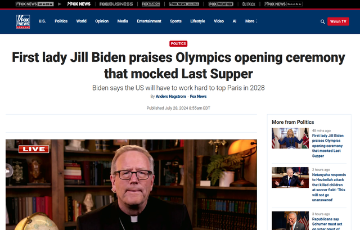Open the Fox Weather logo link
Viewport: 360px width, 230px height.
coord(220,4)
